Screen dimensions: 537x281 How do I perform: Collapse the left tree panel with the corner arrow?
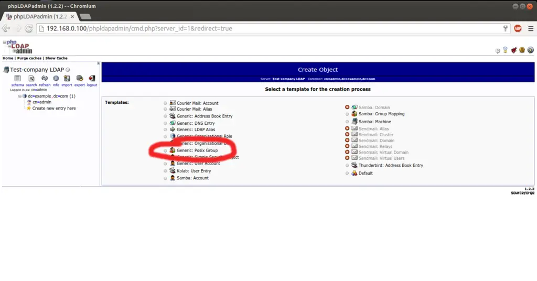point(98,63)
